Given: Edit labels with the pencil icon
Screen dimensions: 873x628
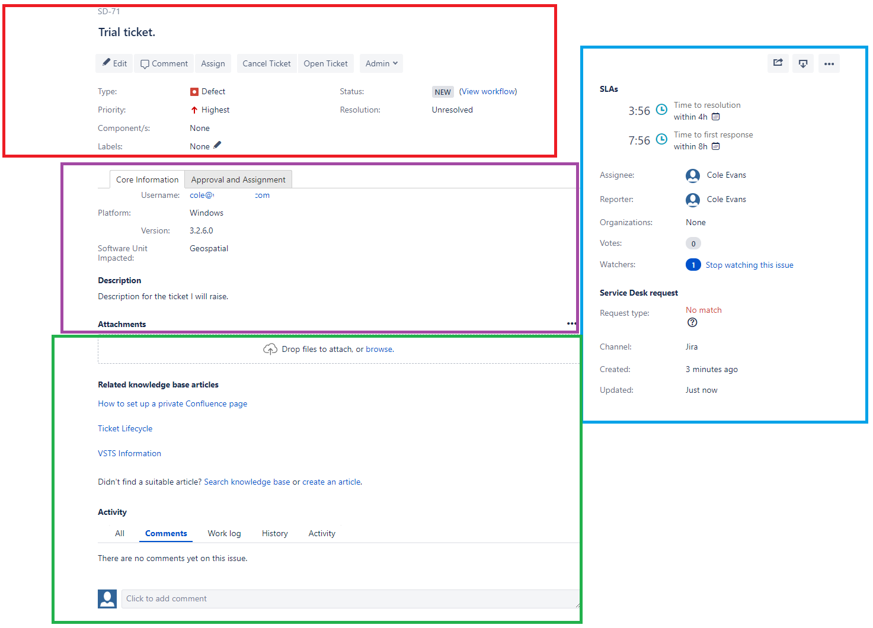Looking at the screenshot, I should [x=218, y=145].
